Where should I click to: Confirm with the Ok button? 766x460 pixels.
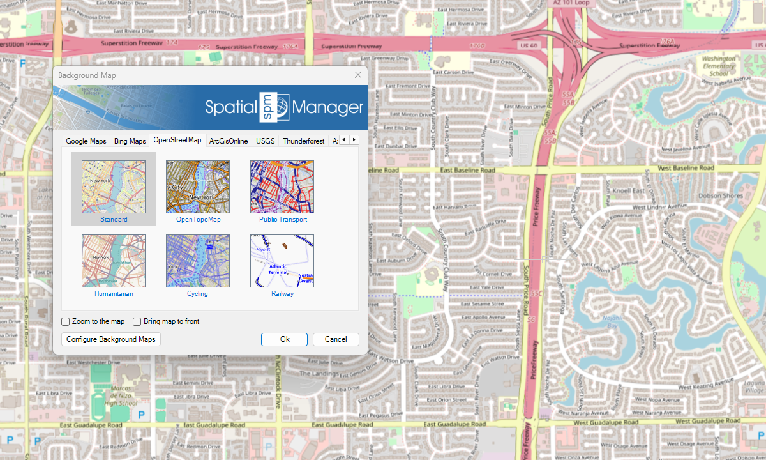285,339
